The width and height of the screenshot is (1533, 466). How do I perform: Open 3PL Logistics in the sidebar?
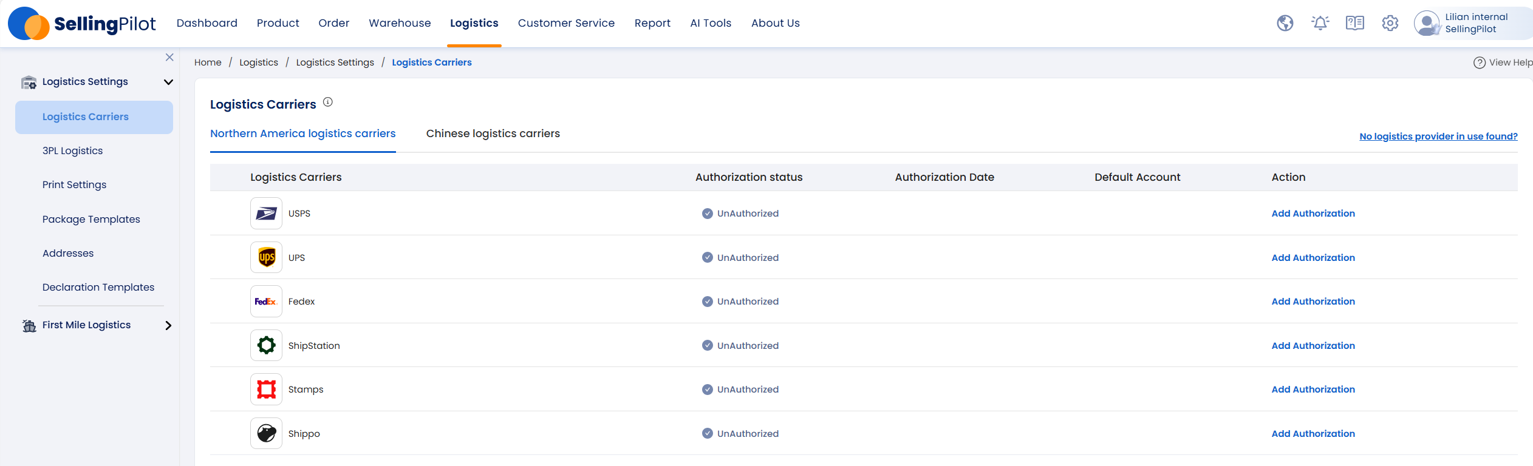(72, 150)
